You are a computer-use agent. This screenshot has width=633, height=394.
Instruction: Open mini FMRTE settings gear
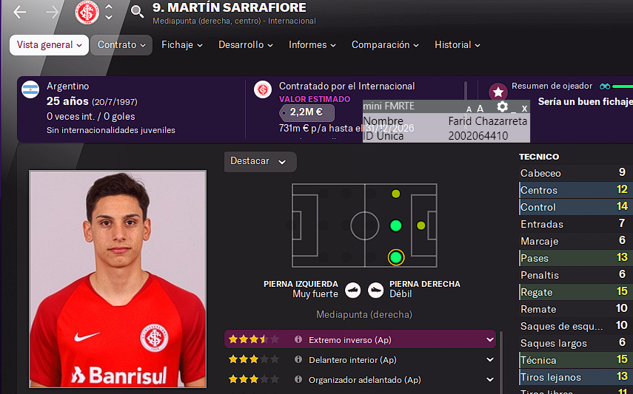(502, 107)
